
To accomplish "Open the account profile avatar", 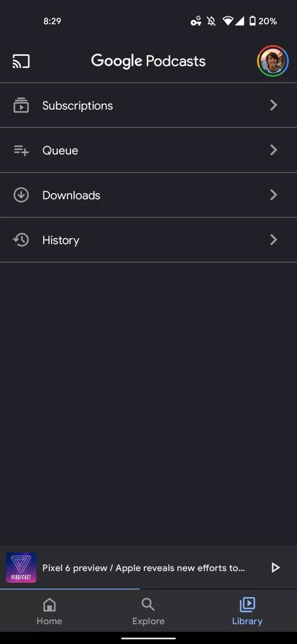I will (x=273, y=61).
